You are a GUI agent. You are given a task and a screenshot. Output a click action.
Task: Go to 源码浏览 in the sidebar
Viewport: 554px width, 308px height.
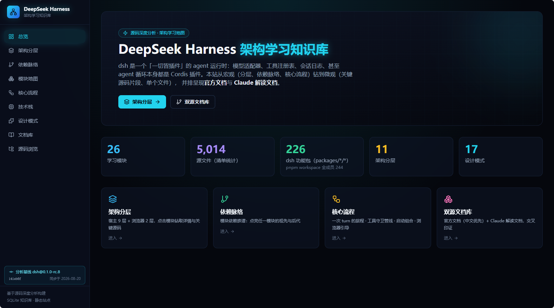pos(45,149)
